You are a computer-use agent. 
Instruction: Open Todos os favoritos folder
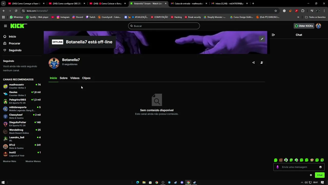click(x=315, y=17)
